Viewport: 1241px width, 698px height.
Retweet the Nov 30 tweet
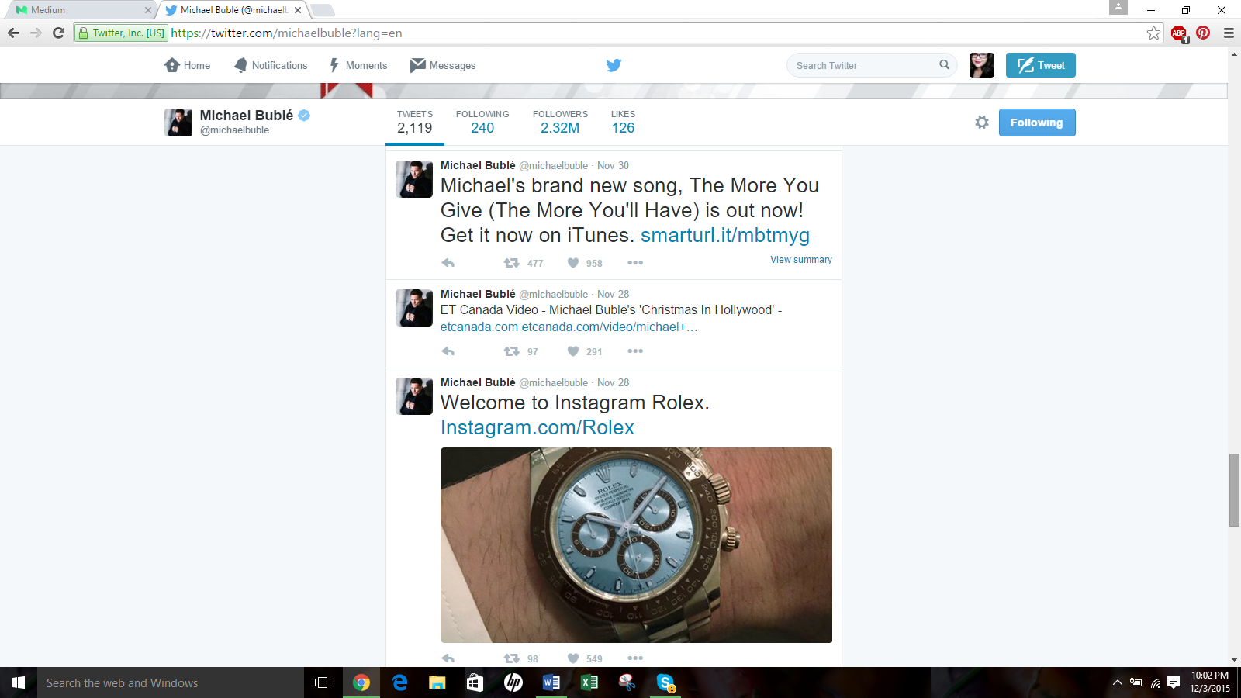[511, 263]
